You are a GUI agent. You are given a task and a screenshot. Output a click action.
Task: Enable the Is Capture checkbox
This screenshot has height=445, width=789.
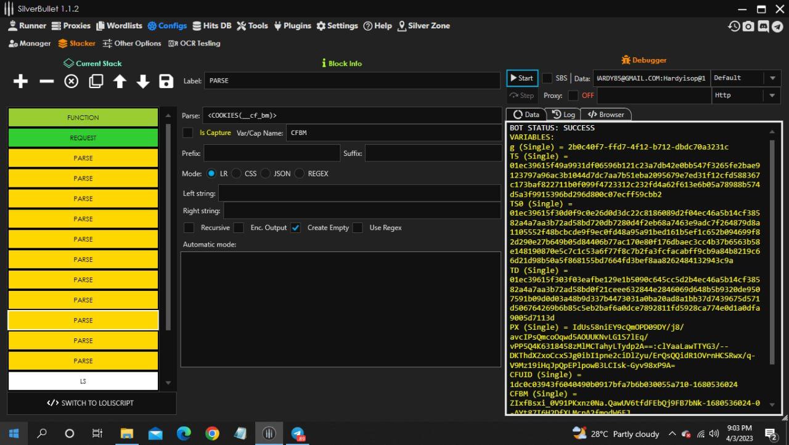click(188, 133)
